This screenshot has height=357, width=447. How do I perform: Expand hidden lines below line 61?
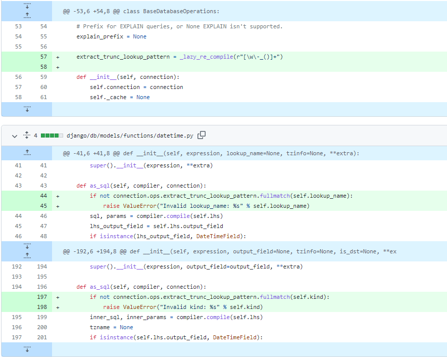click(x=27, y=109)
